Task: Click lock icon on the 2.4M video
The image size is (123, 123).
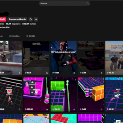Action: pyautogui.click(x=101, y=109)
